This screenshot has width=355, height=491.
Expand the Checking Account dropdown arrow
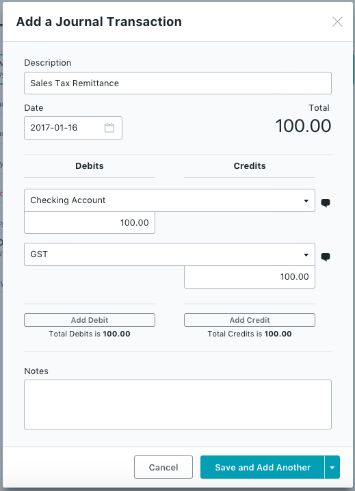point(306,201)
